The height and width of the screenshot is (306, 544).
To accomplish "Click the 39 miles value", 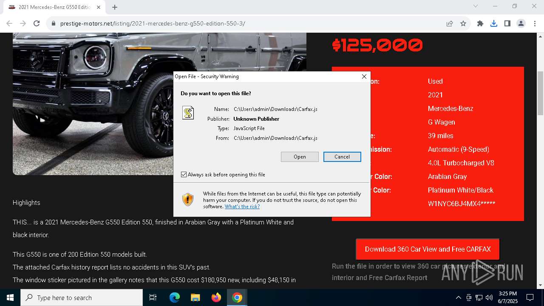I will click(441, 136).
